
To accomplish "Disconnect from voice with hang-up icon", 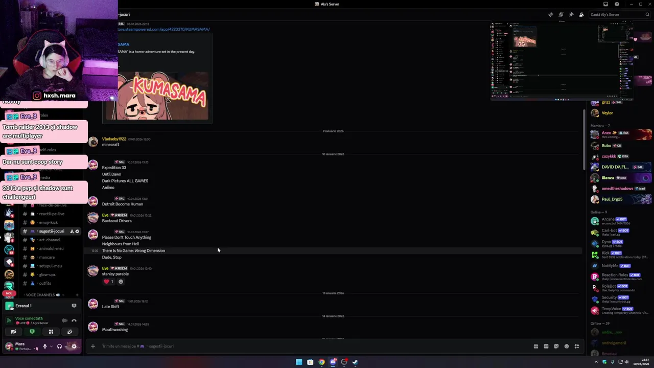I will (x=74, y=320).
